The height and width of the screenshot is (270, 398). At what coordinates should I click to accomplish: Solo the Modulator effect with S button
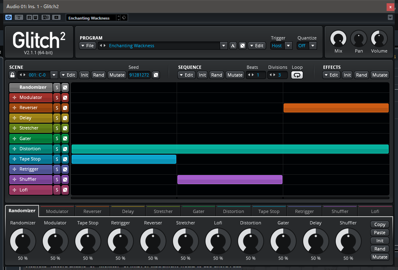click(57, 98)
